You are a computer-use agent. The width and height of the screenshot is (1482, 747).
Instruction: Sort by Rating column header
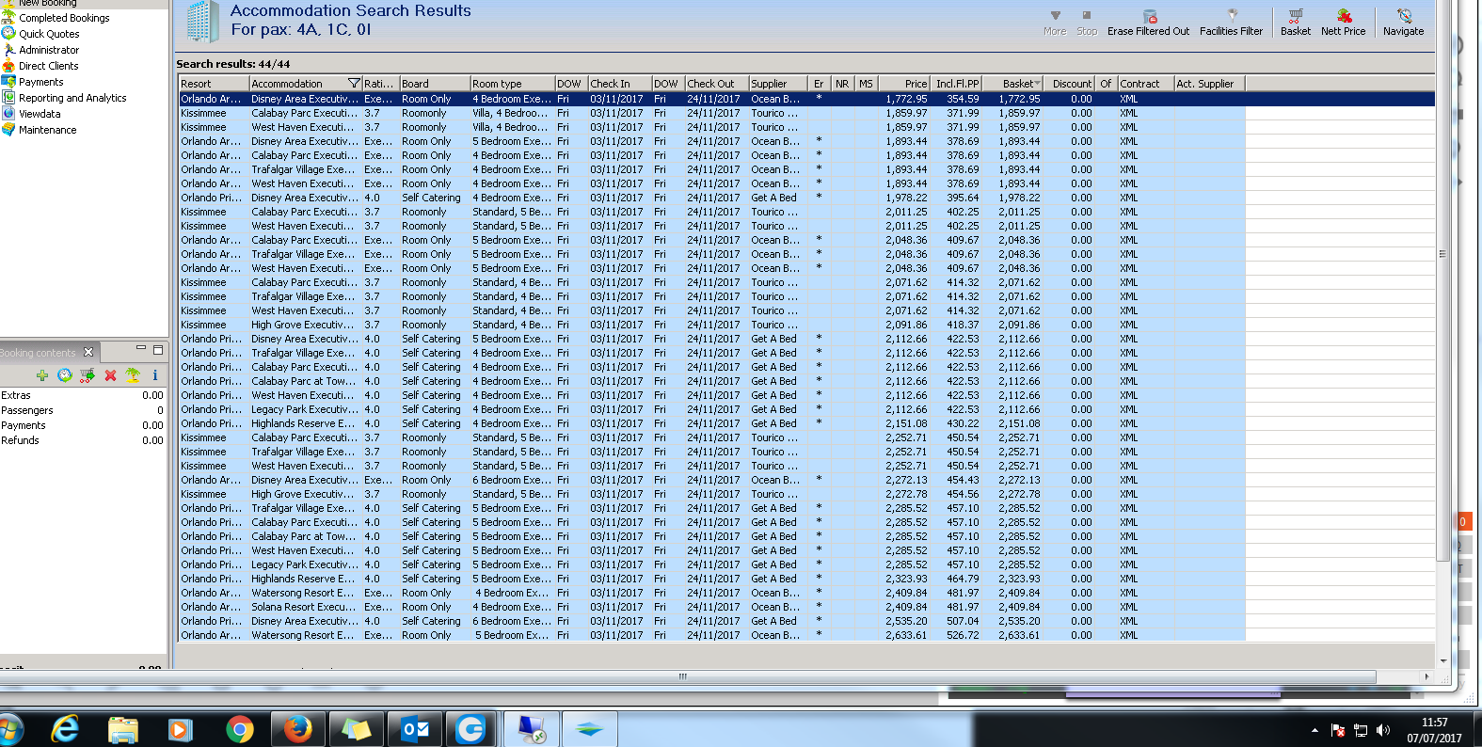pos(380,84)
